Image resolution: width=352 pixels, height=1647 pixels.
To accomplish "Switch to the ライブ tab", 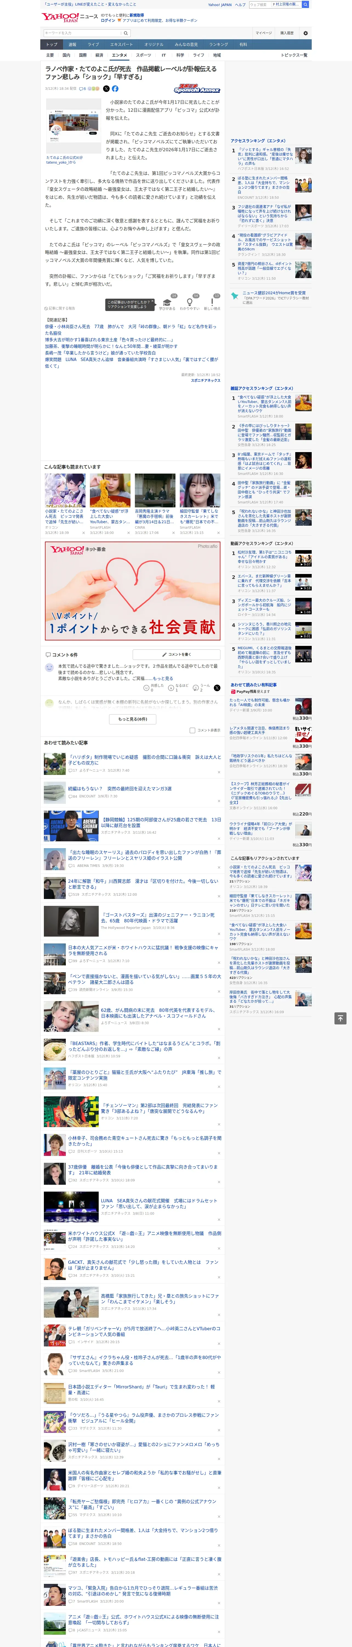I will (93, 45).
